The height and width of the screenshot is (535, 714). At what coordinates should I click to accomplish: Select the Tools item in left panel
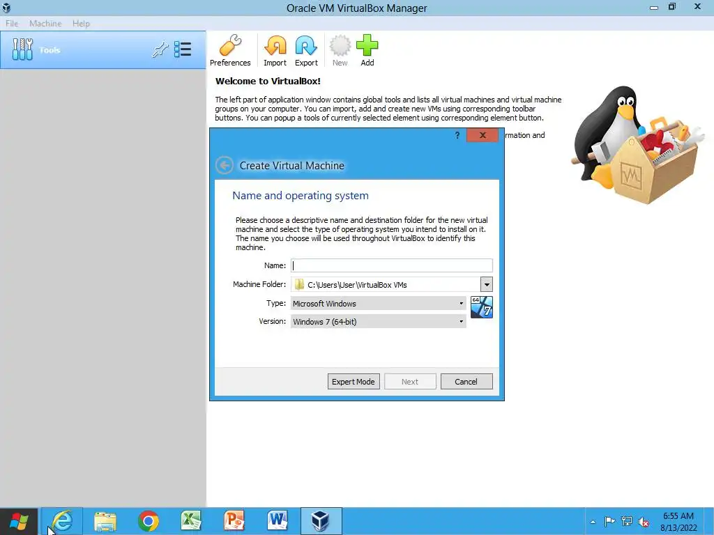(103, 50)
